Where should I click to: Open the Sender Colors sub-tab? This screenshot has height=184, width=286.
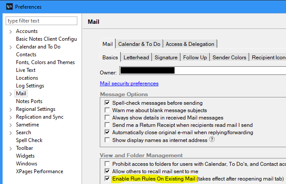coord(229,57)
